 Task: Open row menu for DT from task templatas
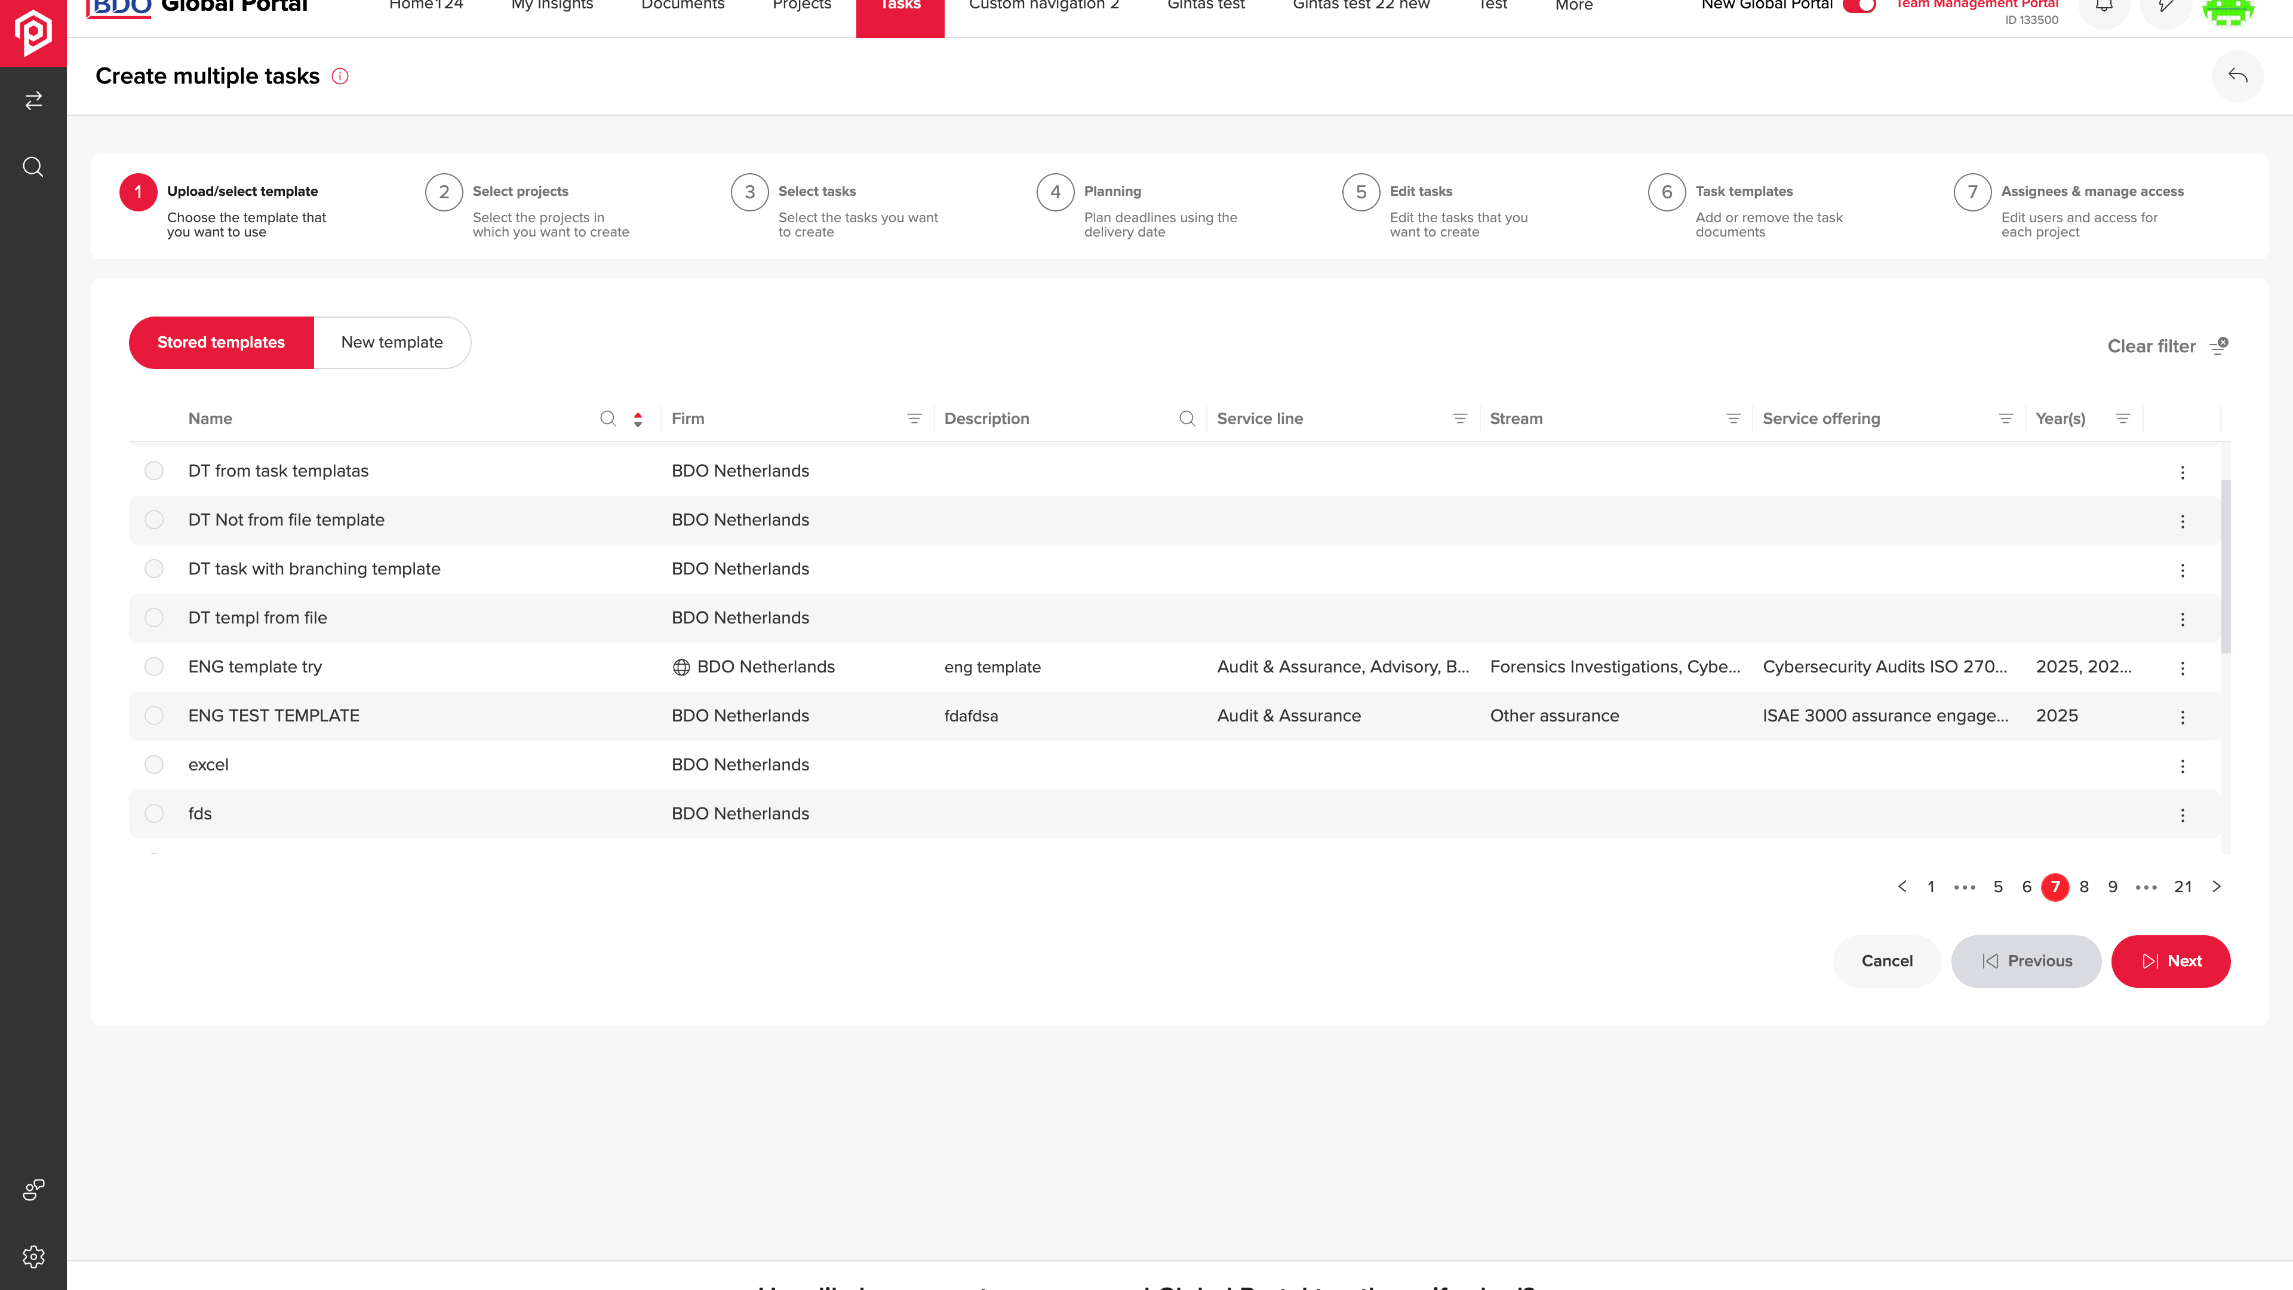coord(2182,472)
